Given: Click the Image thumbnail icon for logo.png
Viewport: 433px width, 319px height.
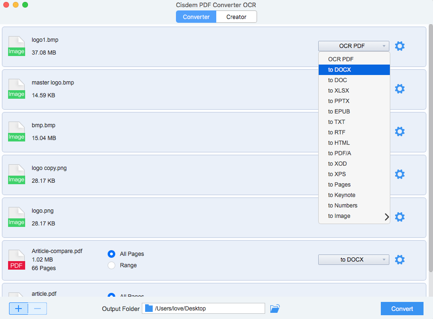Looking at the screenshot, I should 17,217.
